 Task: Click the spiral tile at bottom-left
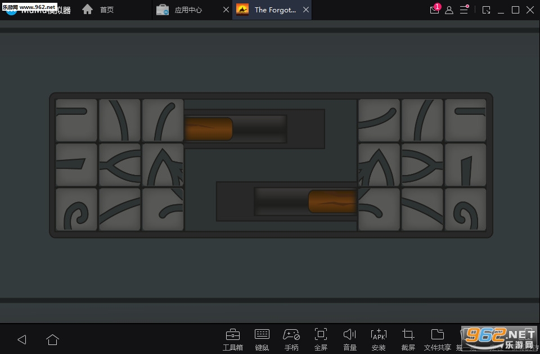click(x=76, y=209)
